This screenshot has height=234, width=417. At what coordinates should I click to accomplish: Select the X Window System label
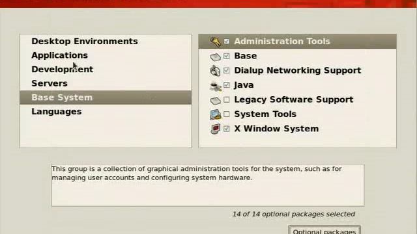[x=276, y=129]
